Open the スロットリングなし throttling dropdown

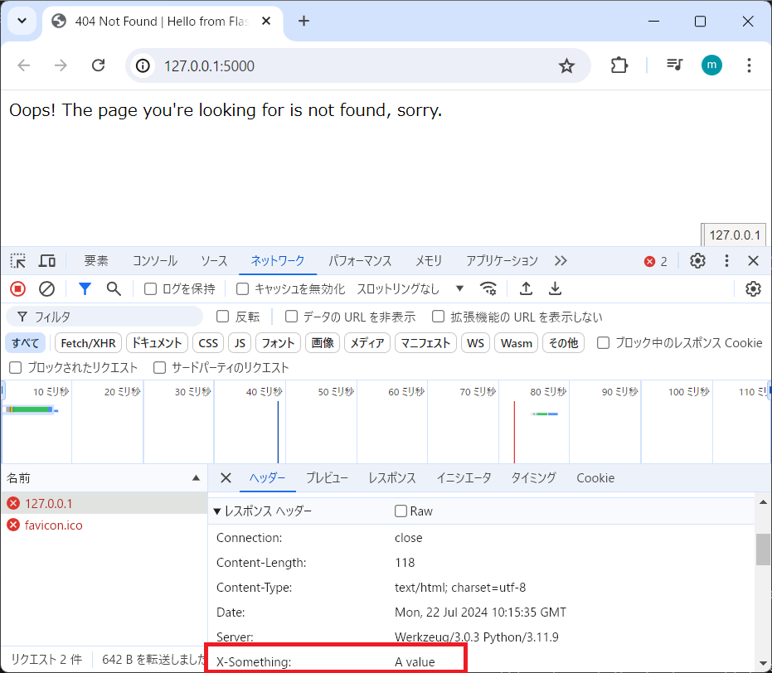click(x=410, y=288)
